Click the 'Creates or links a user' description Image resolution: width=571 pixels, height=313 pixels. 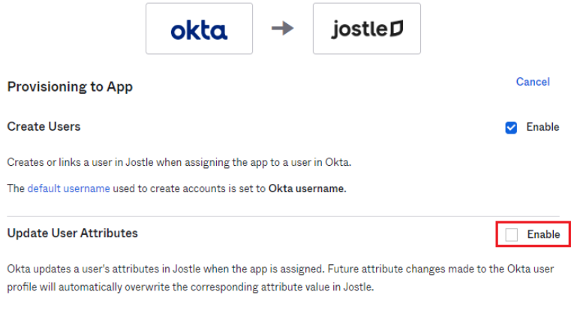(179, 162)
